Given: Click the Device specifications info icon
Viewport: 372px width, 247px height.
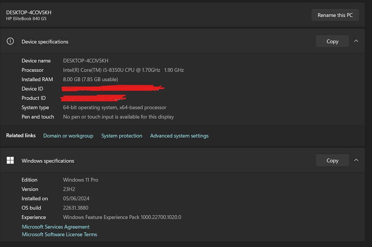Looking at the screenshot, I should (10, 41).
